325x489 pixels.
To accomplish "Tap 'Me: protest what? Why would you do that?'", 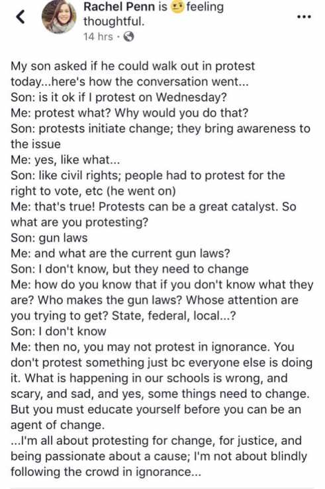I will (x=130, y=113).
